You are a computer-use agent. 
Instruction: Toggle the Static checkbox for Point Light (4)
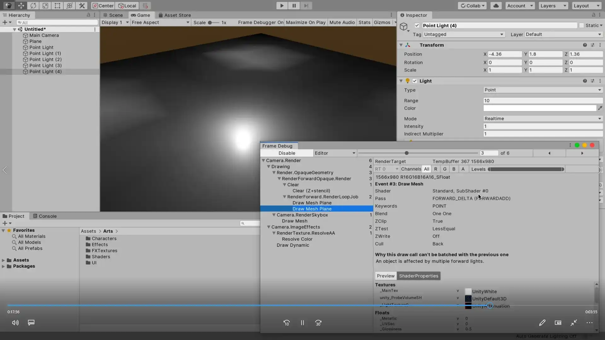coord(581,25)
